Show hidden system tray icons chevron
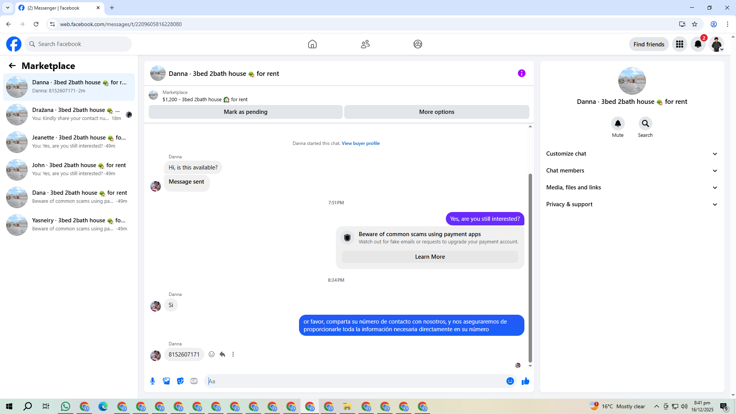The height and width of the screenshot is (414, 736). [657, 406]
